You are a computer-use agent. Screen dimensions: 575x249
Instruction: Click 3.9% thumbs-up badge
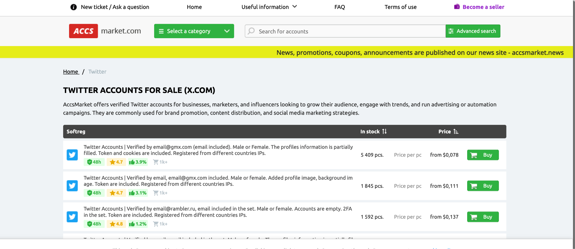click(138, 162)
